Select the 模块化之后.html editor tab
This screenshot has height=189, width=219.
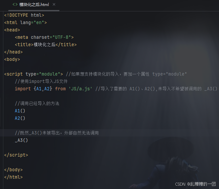pos(34,5)
